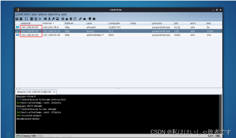Click the cube About icon in toolbar

94,19
